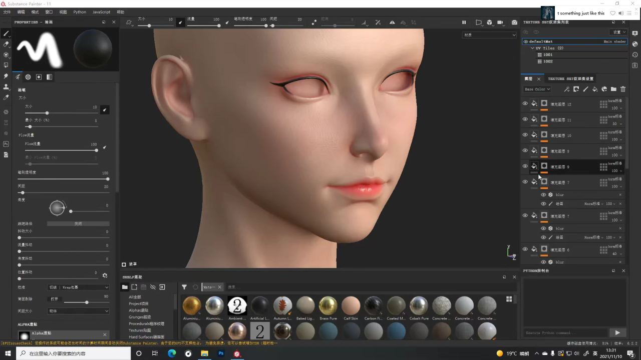Open opacity dropdown showing 50 on layer 11
Screen dimensions: 641x360
click(x=616, y=123)
